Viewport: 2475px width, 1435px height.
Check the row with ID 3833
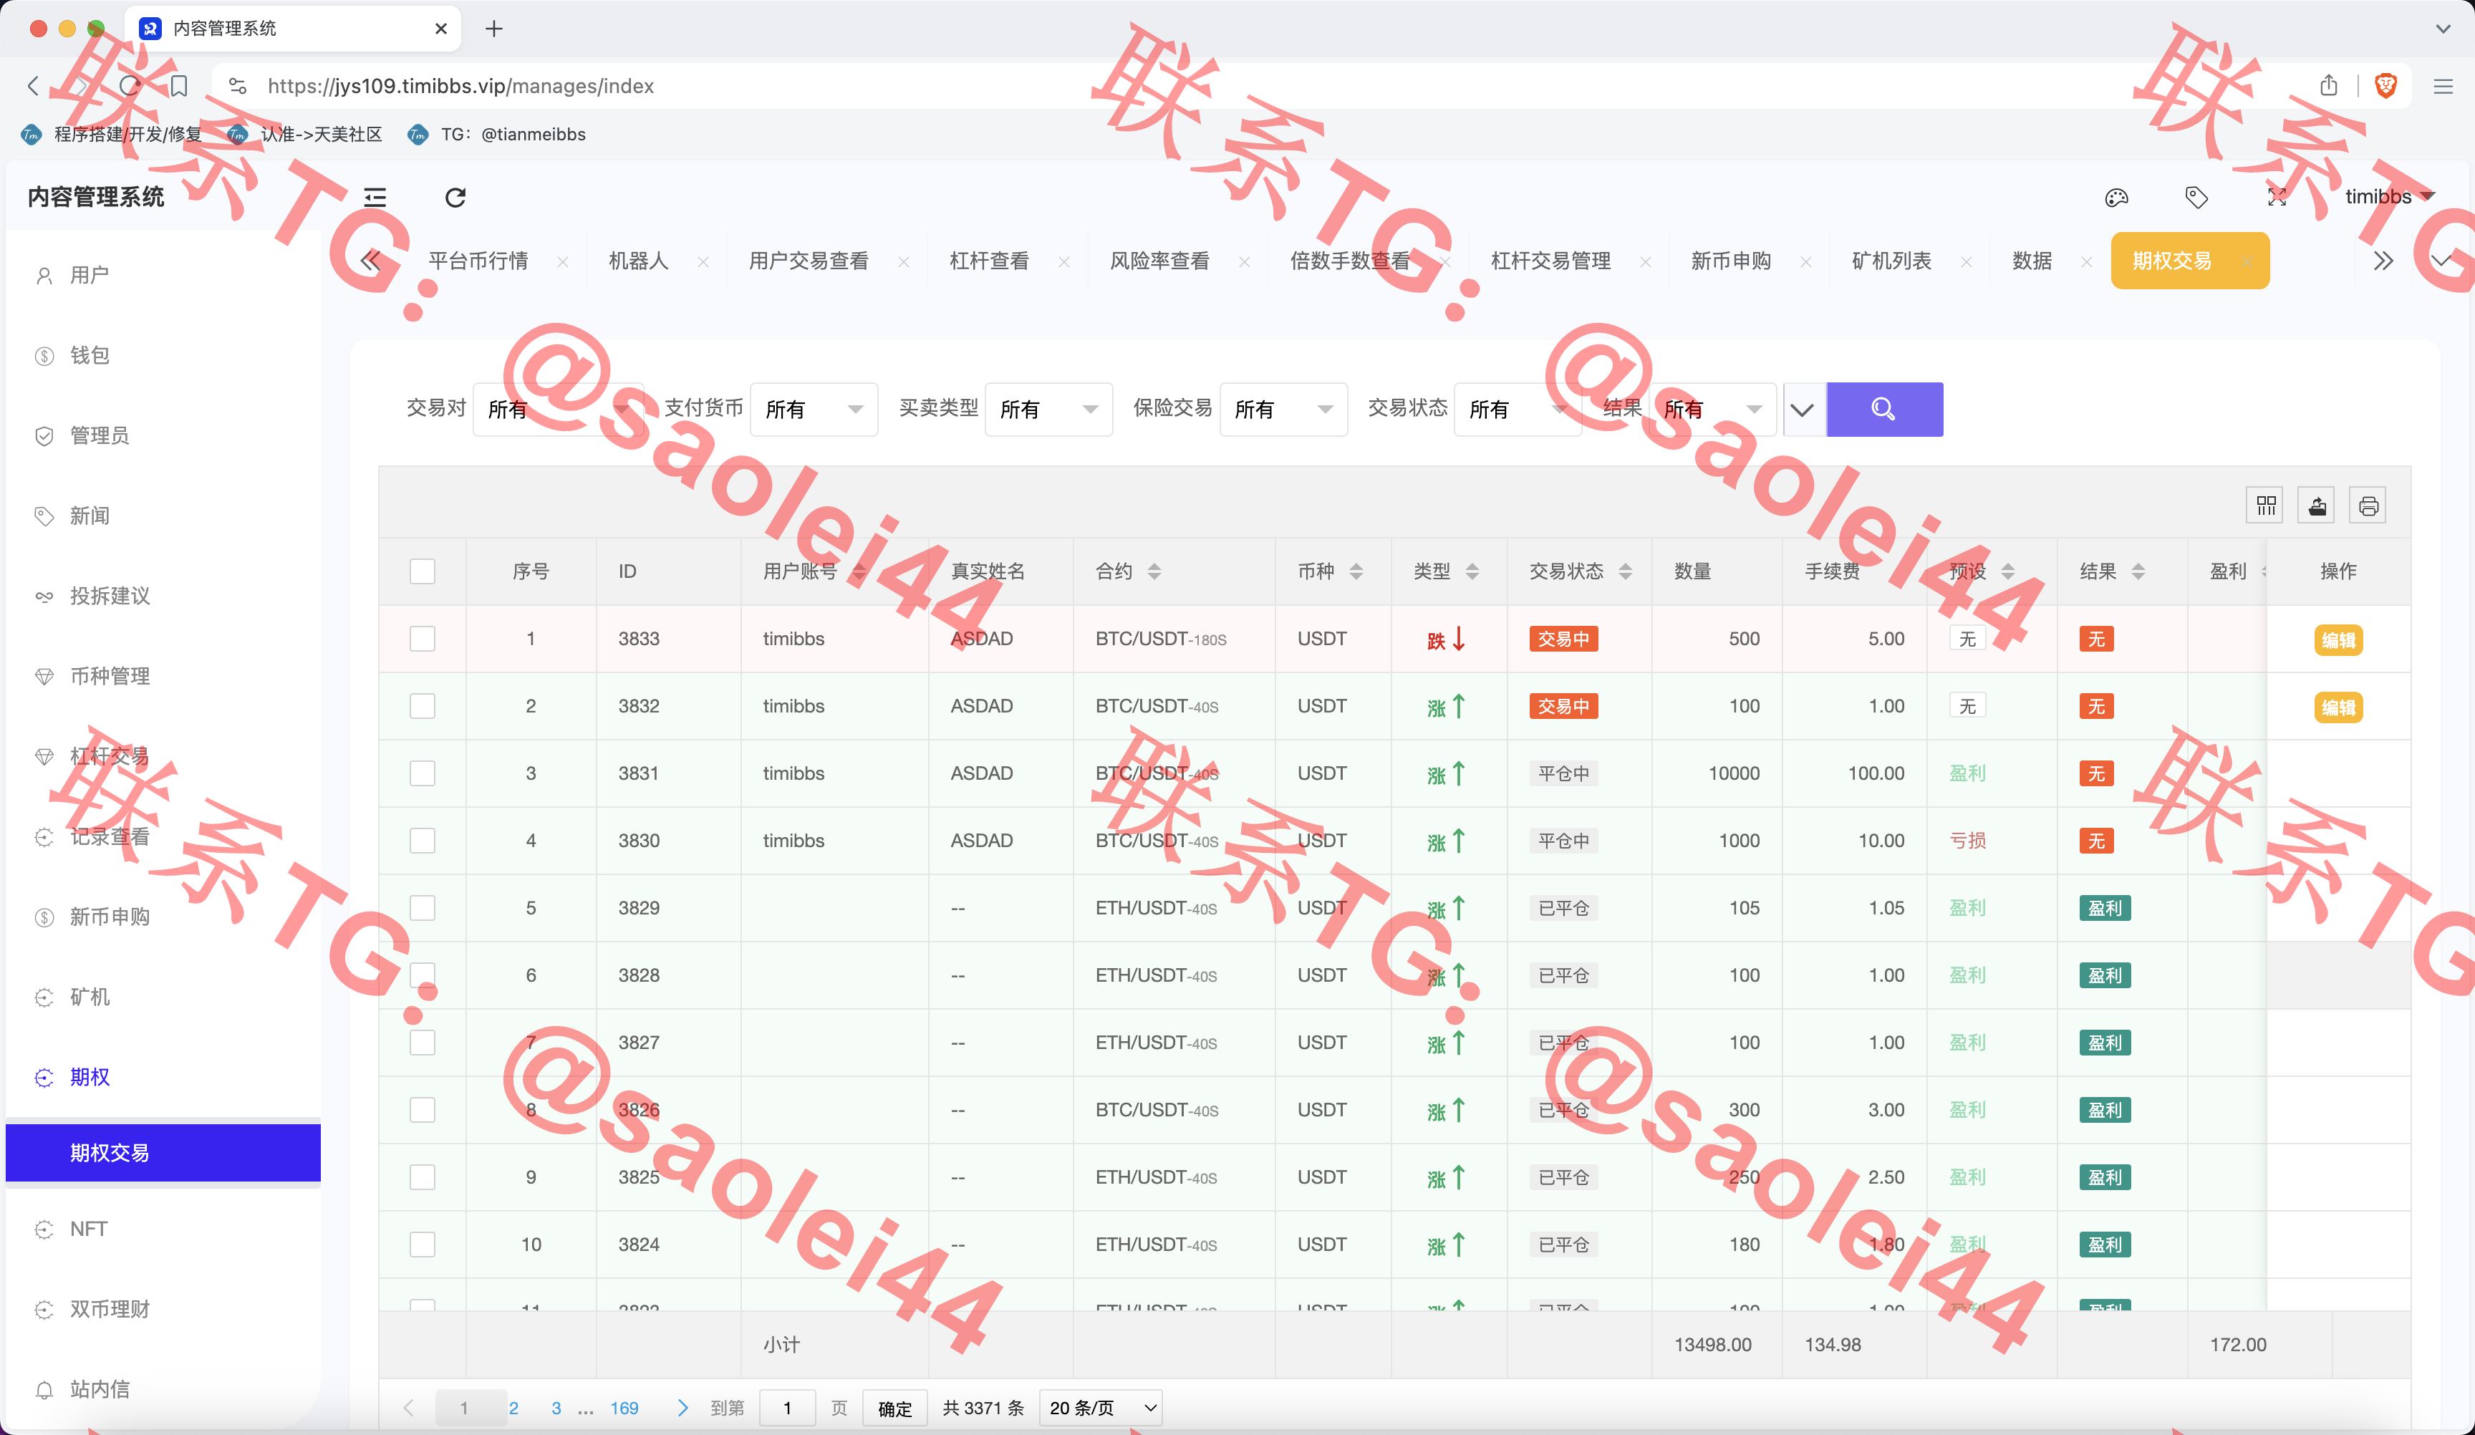[423, 639]
